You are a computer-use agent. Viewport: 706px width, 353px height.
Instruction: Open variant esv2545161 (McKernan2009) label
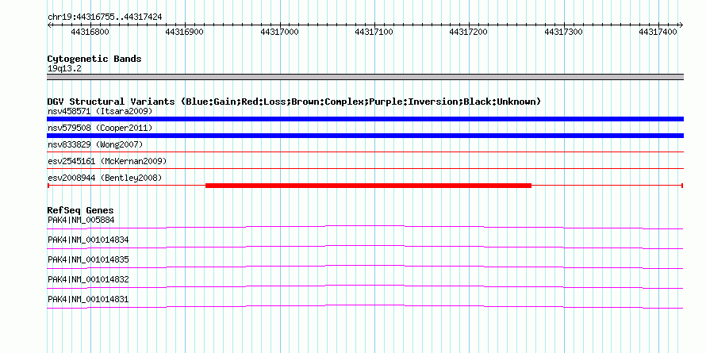tap(107, 161)
